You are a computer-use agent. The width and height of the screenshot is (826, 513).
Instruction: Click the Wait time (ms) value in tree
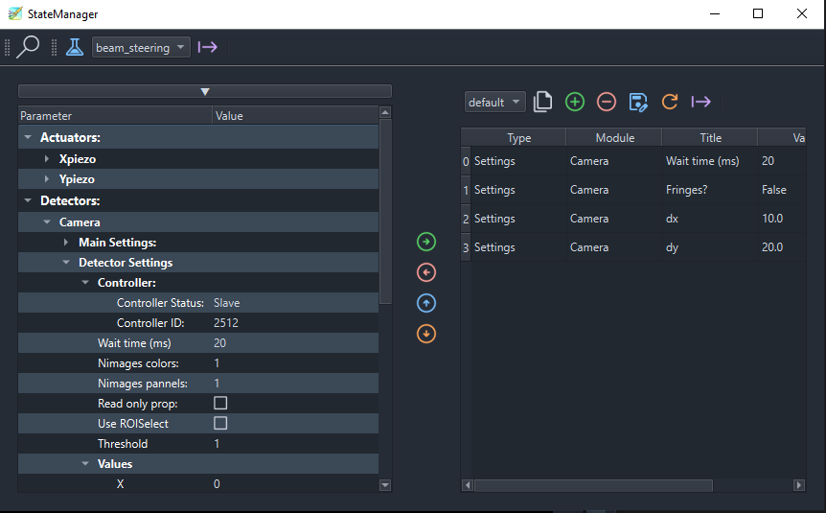pos(295,342)
